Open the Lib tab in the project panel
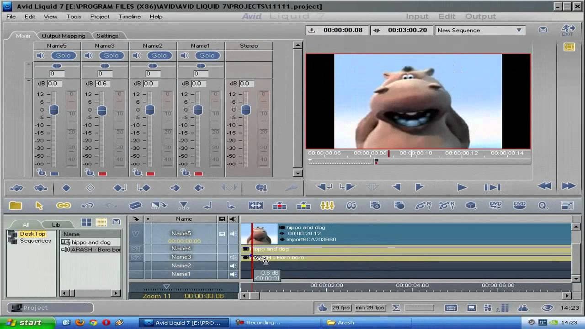This screenshot has width=585, height=329. pos(56,224)
